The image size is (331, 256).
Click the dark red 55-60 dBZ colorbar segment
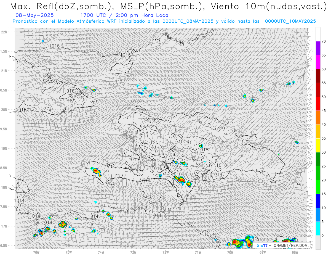pyautogui.click(x=318, y=76)
